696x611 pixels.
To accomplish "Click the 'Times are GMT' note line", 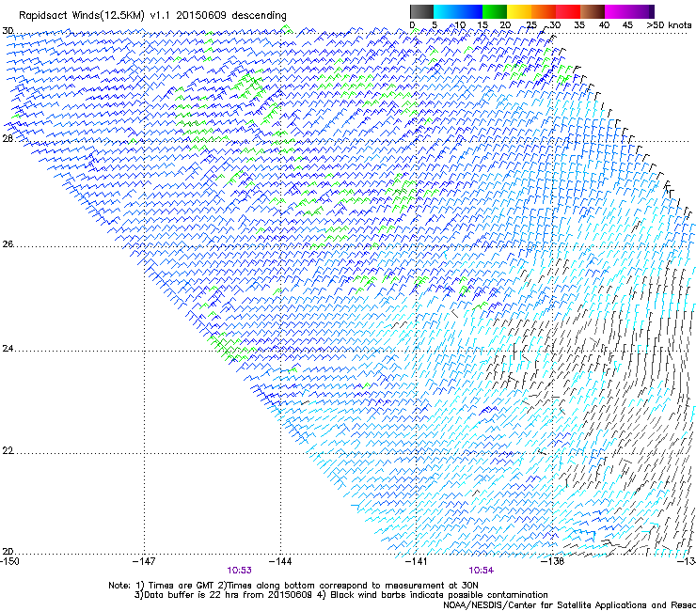I will coord(293,586).
